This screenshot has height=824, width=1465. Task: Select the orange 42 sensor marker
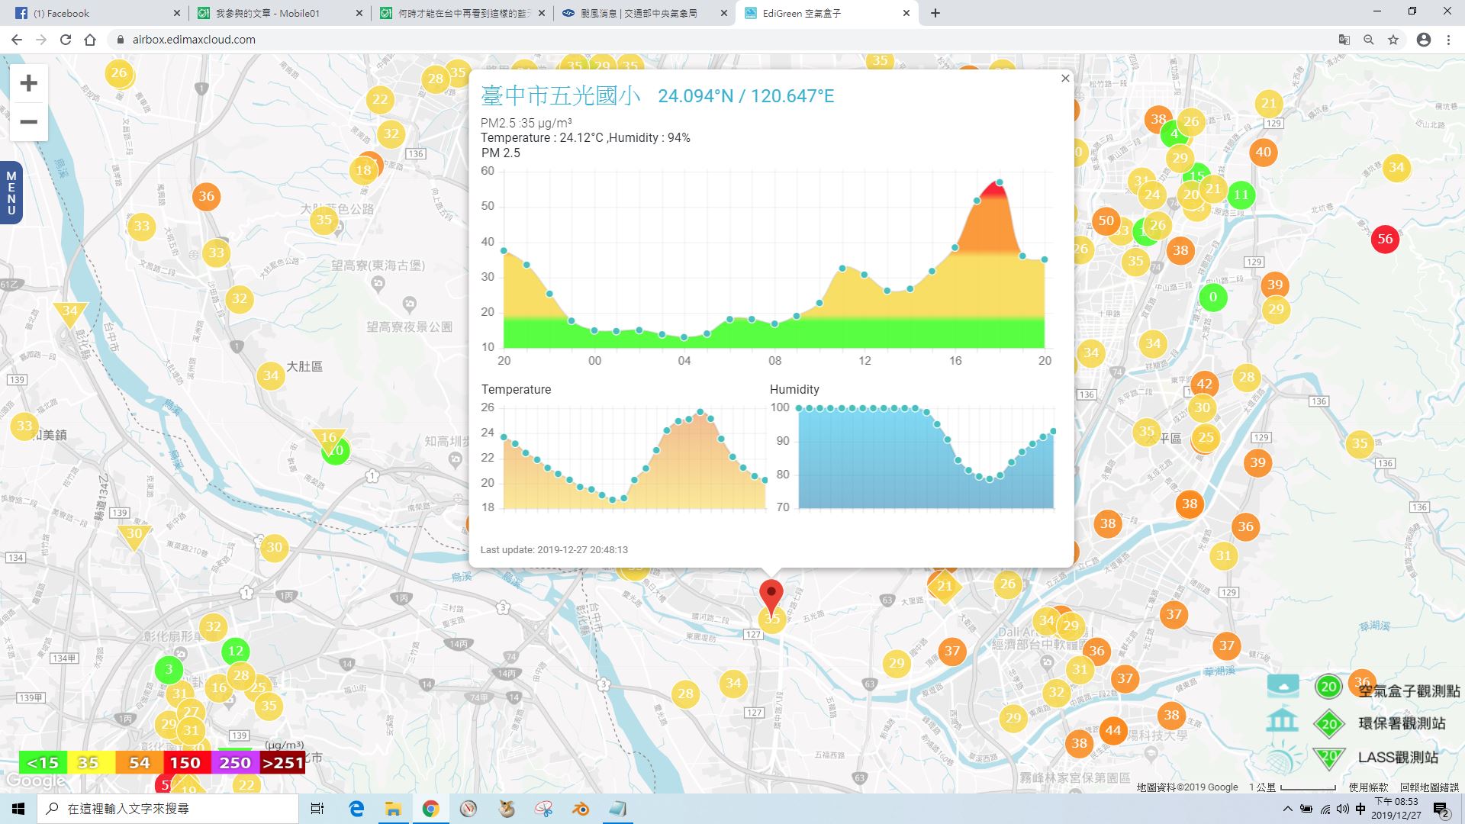pos(1204,385)
